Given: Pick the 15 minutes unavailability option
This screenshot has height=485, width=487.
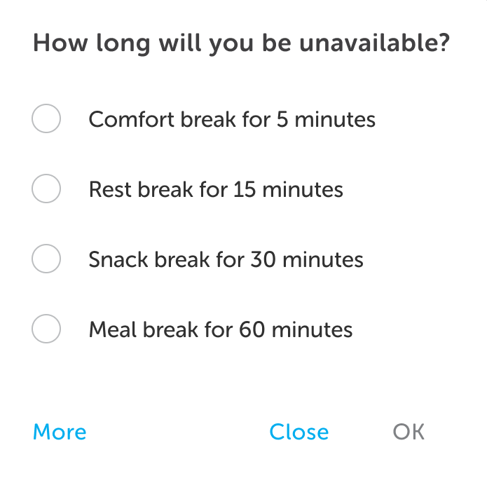Looking at the screenshot, I should click(46, 189).
